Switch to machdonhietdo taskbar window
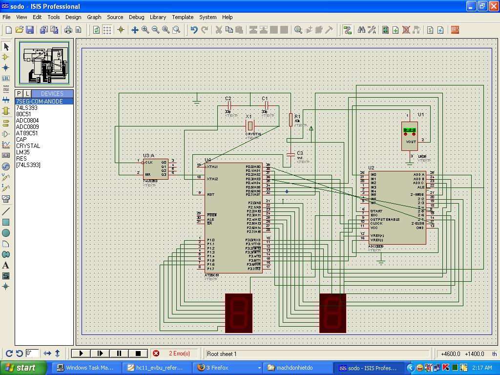The image size is (500, 375). 294,368
